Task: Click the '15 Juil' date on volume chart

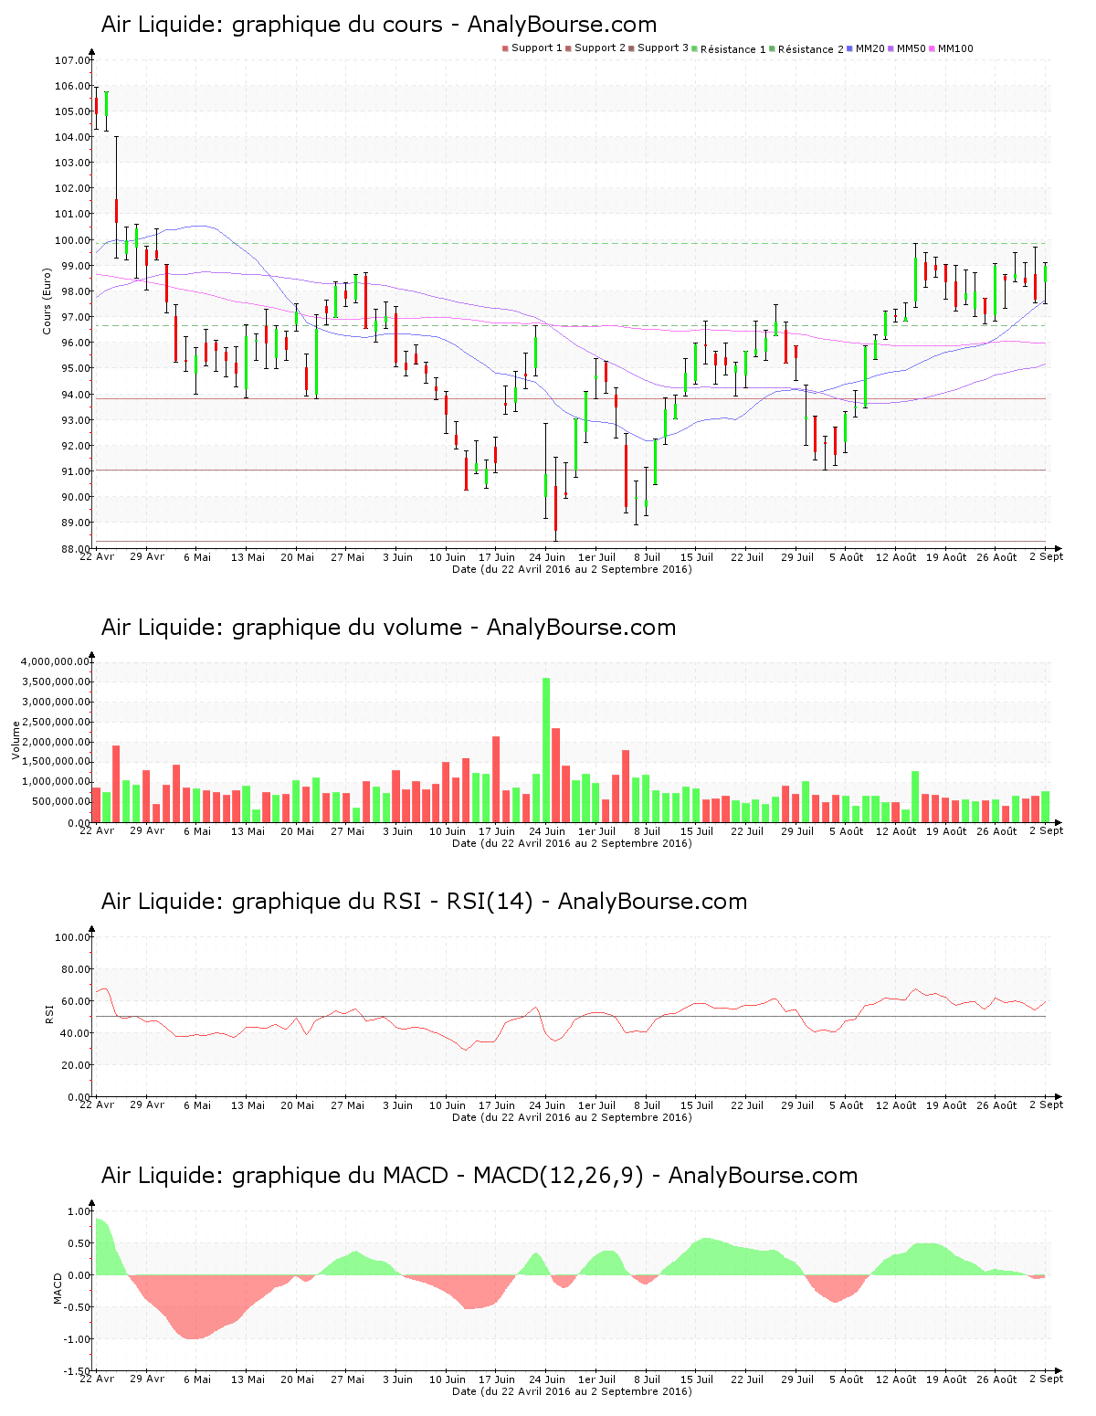Action: tap(697, 831)
